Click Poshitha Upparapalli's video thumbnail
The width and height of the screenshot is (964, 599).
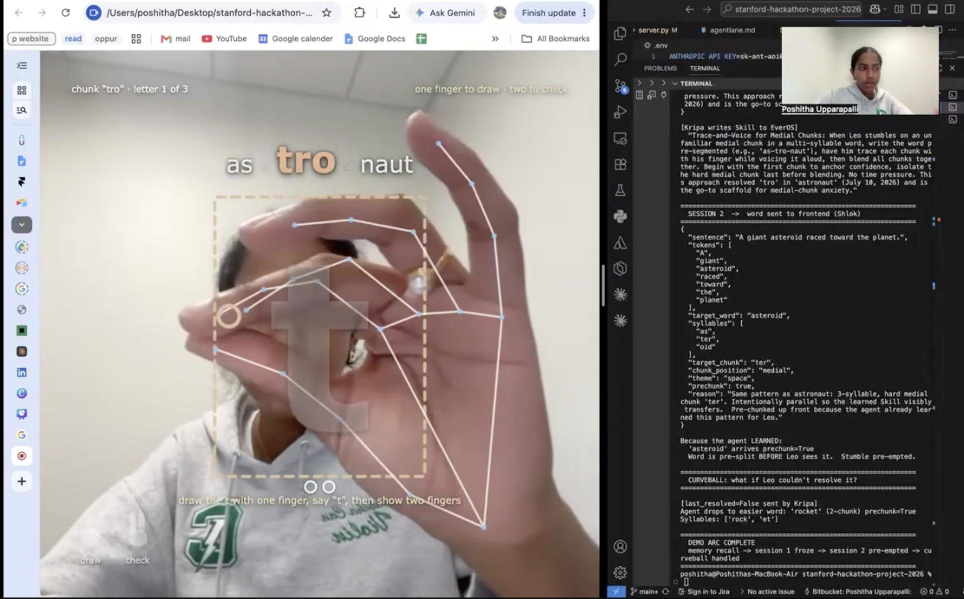pos(860,70)
